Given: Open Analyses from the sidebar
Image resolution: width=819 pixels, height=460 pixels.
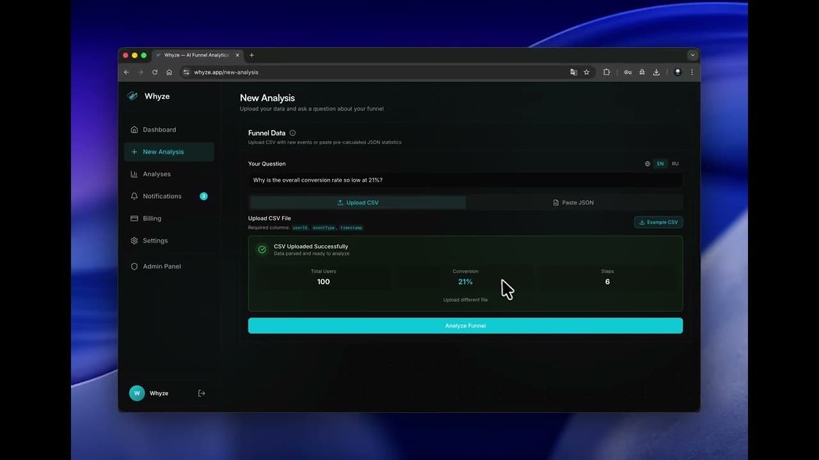Looking at the screenshot, I should (157, 174).
